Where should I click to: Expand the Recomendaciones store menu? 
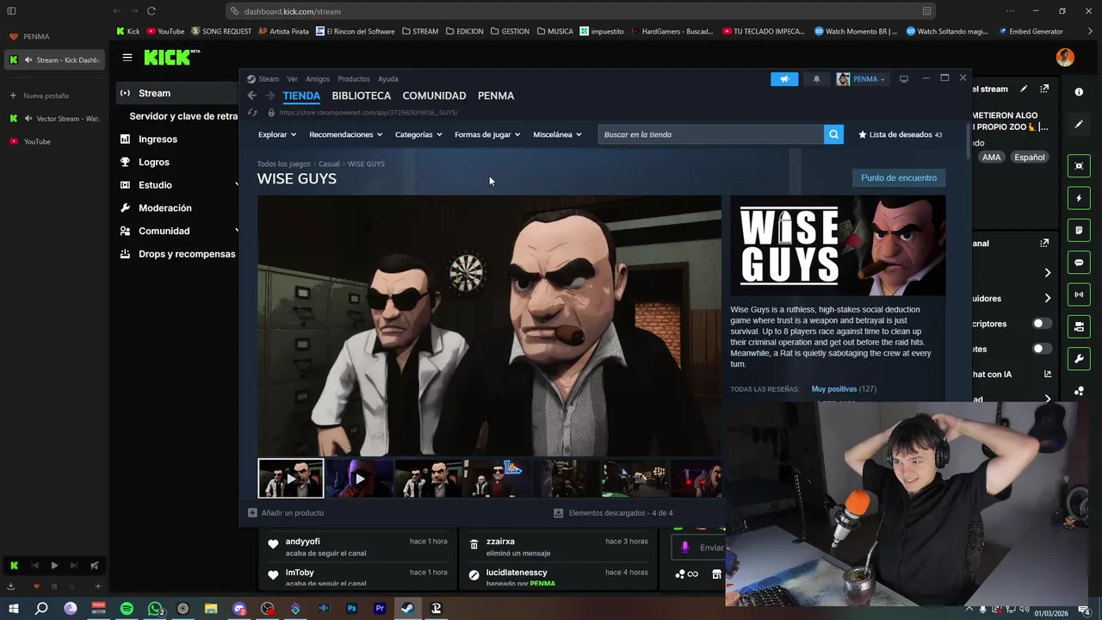point(346,134)
